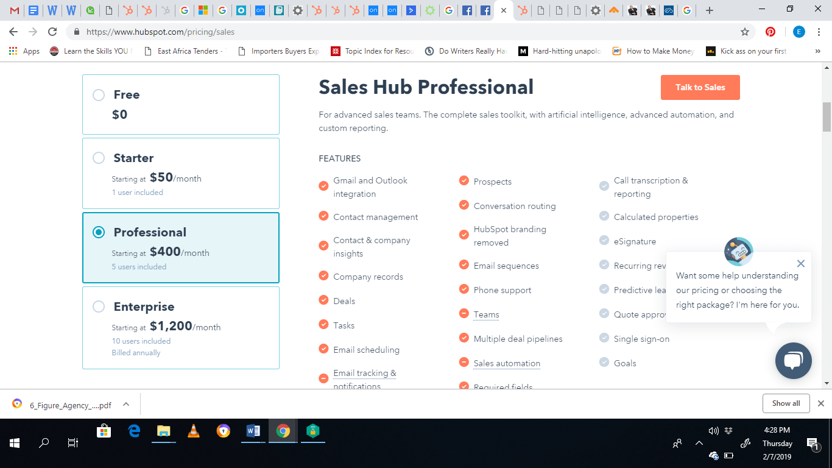Click the Phone support feature text
Image resolution: width=832 pixels, height=468 pixels.
pyautogui.click(x=502, y=290)
